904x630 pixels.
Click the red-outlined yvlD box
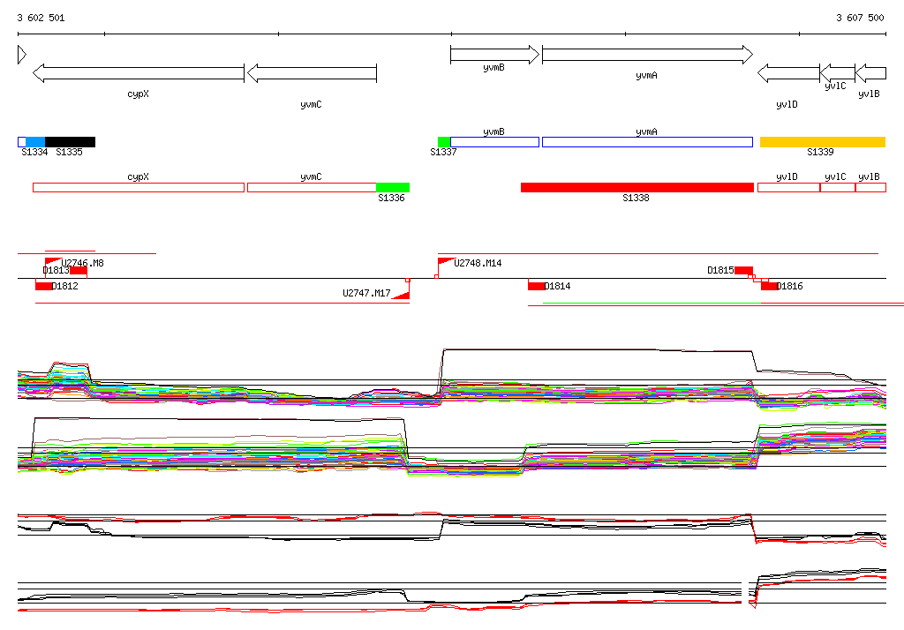[788, 187]
